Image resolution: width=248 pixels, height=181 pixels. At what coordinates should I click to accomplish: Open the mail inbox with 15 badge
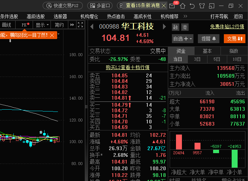tap(172, 6)
